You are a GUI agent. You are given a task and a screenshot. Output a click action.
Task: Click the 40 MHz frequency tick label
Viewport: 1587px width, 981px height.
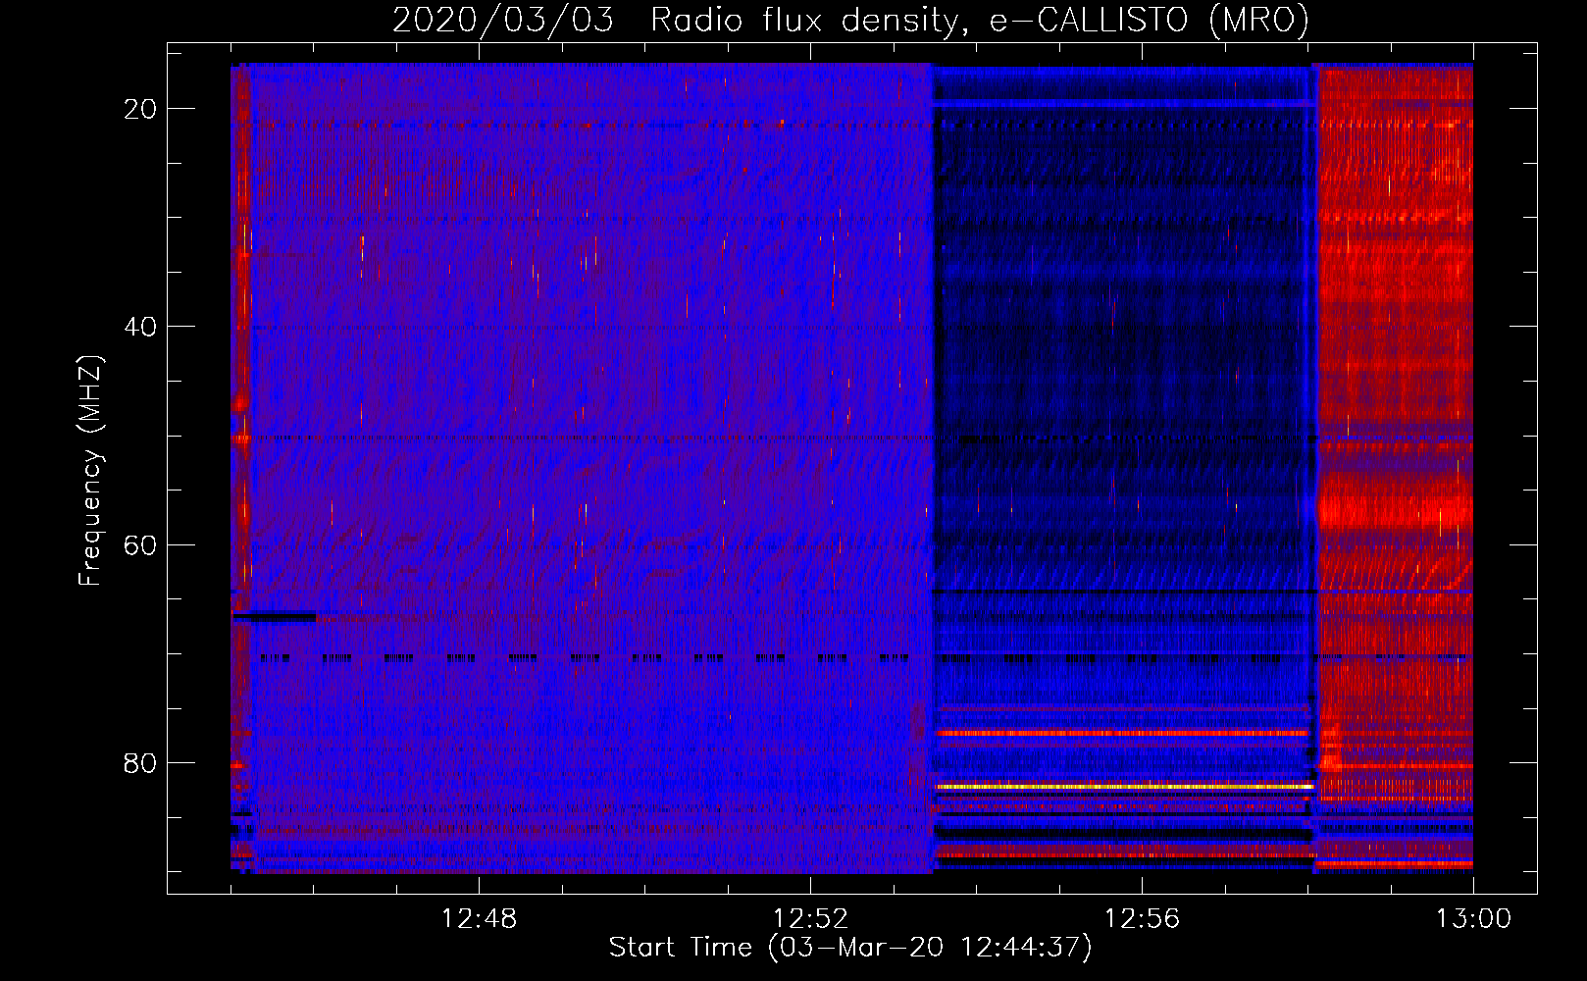point(140,327)
